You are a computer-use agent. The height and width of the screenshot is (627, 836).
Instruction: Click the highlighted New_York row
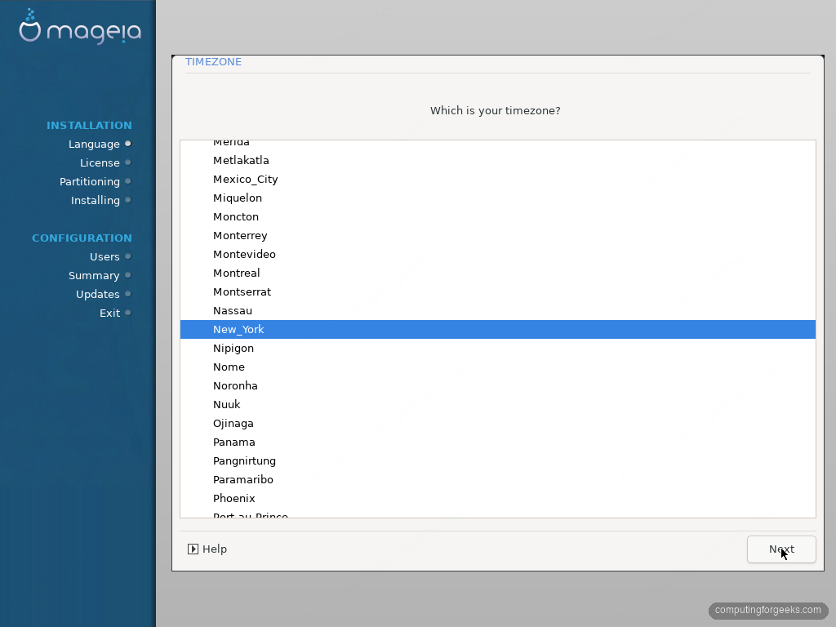(x=497, y=330)
